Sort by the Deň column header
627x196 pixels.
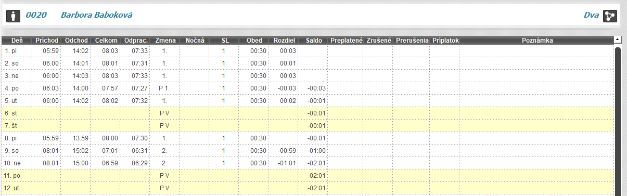pos(17,40)
